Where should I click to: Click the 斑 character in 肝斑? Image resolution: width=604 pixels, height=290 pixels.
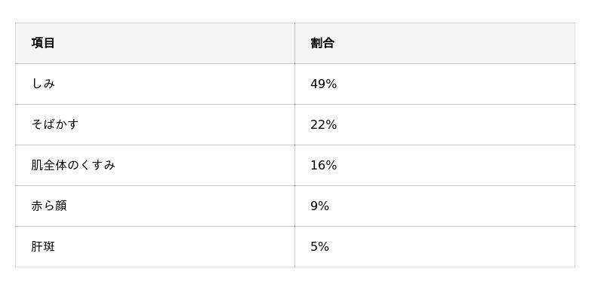coord(49,246)
